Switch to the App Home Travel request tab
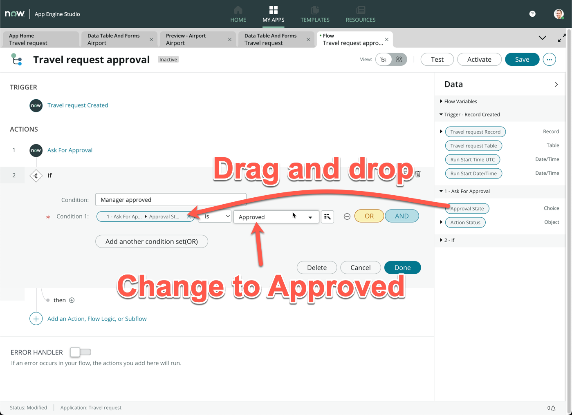The image size is (572, 415). [x=40, y=39]
